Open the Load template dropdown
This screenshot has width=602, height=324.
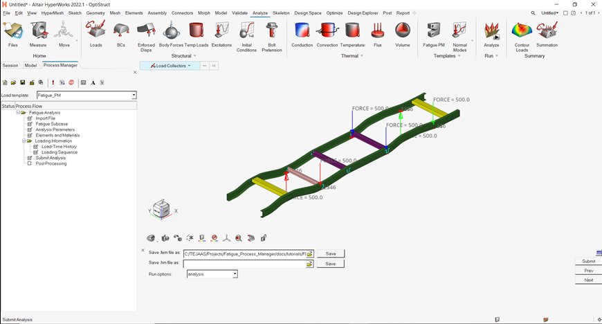click(134, 96)
